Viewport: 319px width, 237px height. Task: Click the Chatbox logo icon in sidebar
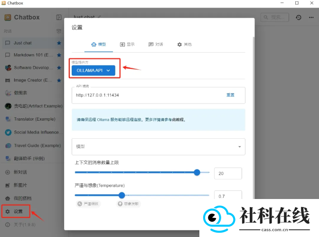[x=8, y=18]
